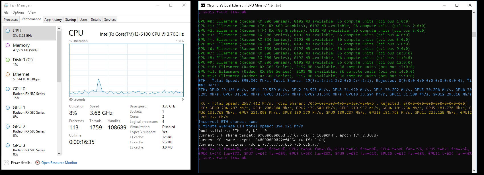Click the Task Manager sidebar scrollbar thumb
Viewport: 484px width, 175px height.
click(59, 56)
